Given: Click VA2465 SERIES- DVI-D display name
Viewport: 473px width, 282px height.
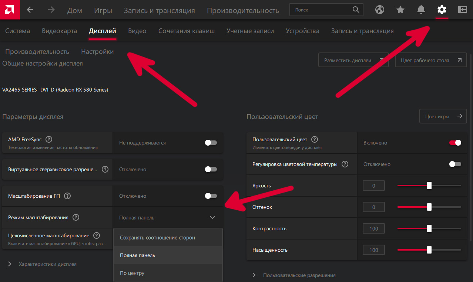Looking at the screenshot, I should 55,89.
